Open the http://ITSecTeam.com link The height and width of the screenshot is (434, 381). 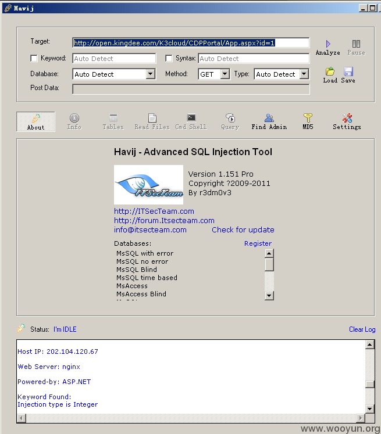pyautogui.click(x=154, y=211)
